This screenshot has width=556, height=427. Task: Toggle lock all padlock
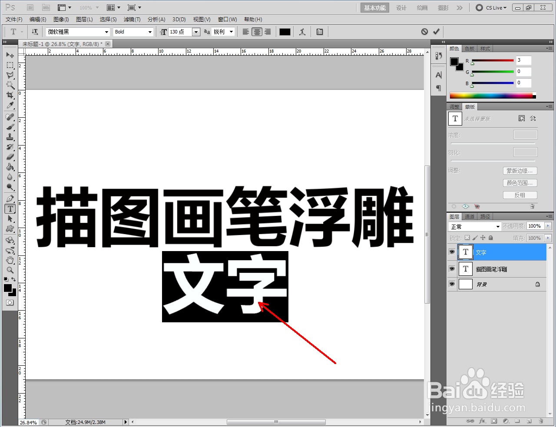tap(490, 238)
